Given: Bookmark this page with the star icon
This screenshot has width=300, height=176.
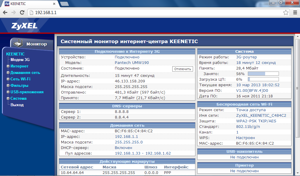Looking at the screenshot, I should [286, 12].
